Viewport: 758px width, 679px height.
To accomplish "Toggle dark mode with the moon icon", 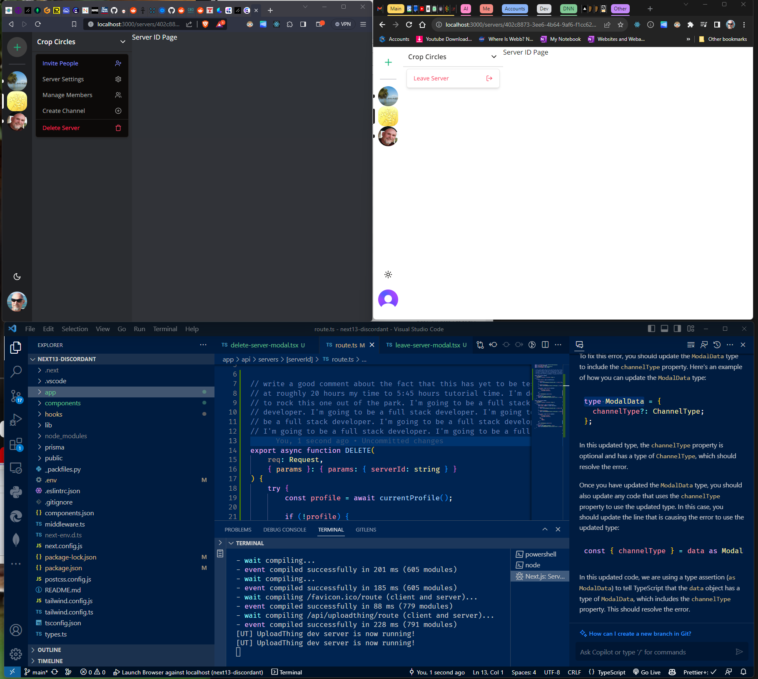I will [x=17, y=276].
